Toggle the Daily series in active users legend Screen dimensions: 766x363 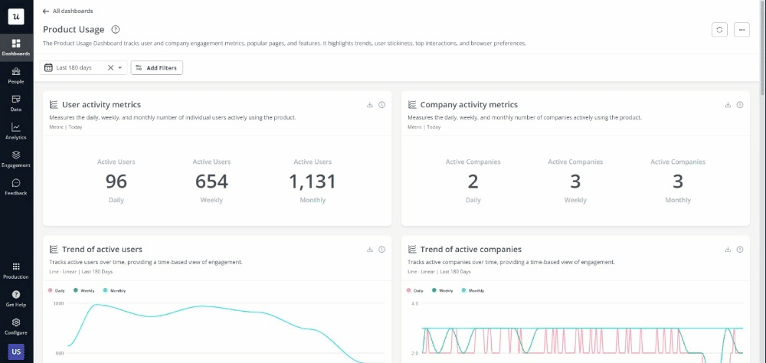point(58,291)
